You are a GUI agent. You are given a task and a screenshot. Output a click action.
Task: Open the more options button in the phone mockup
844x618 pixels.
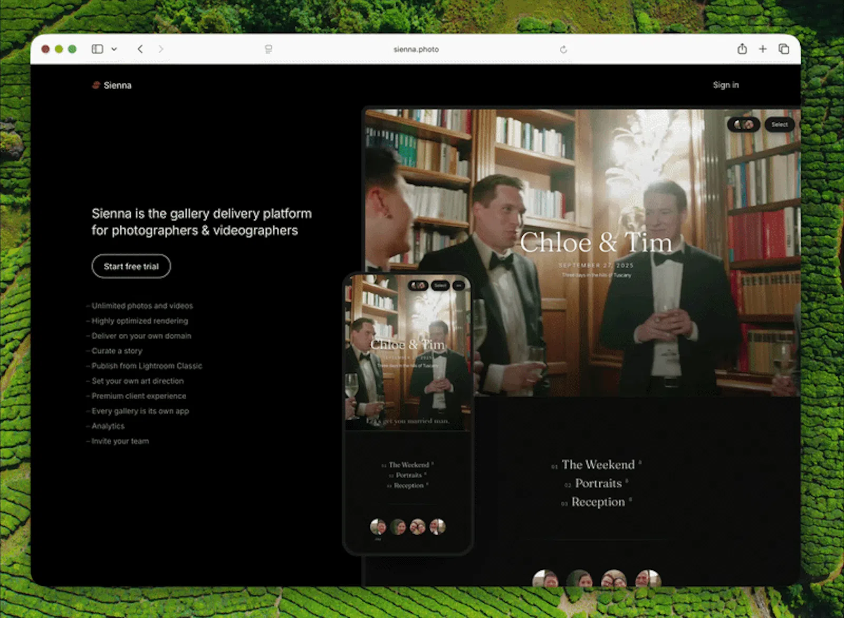(x=459, y=285)
